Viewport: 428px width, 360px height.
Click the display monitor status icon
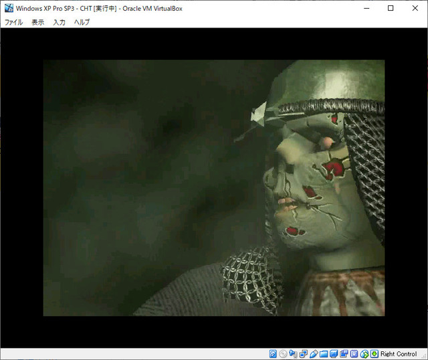tap(334, 354)
